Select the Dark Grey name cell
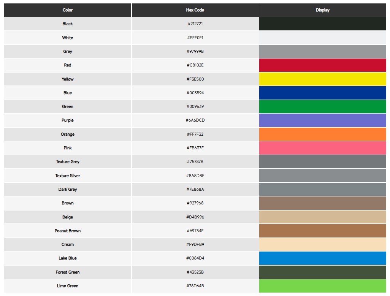Viewport: 390px width, 296px height. [68, 189]
